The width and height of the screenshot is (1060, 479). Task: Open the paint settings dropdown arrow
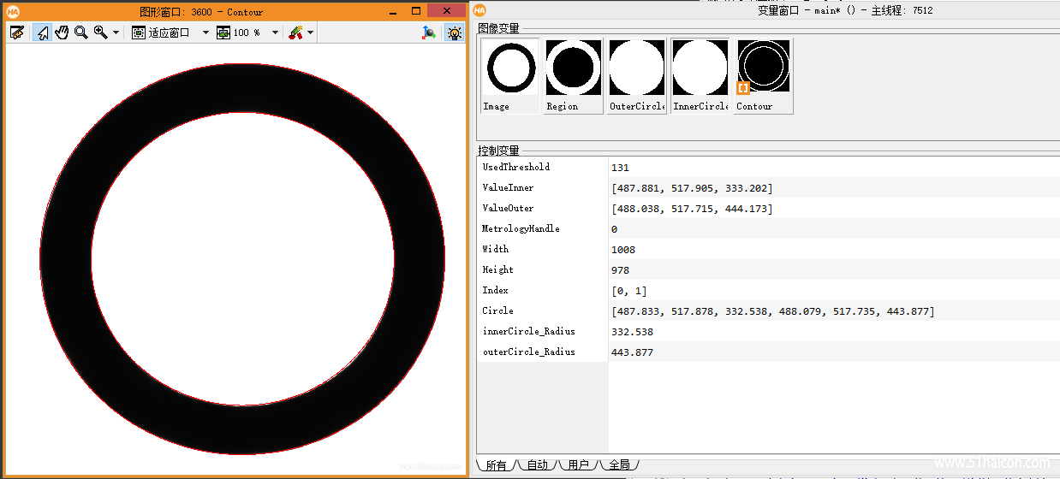point(310,33)
